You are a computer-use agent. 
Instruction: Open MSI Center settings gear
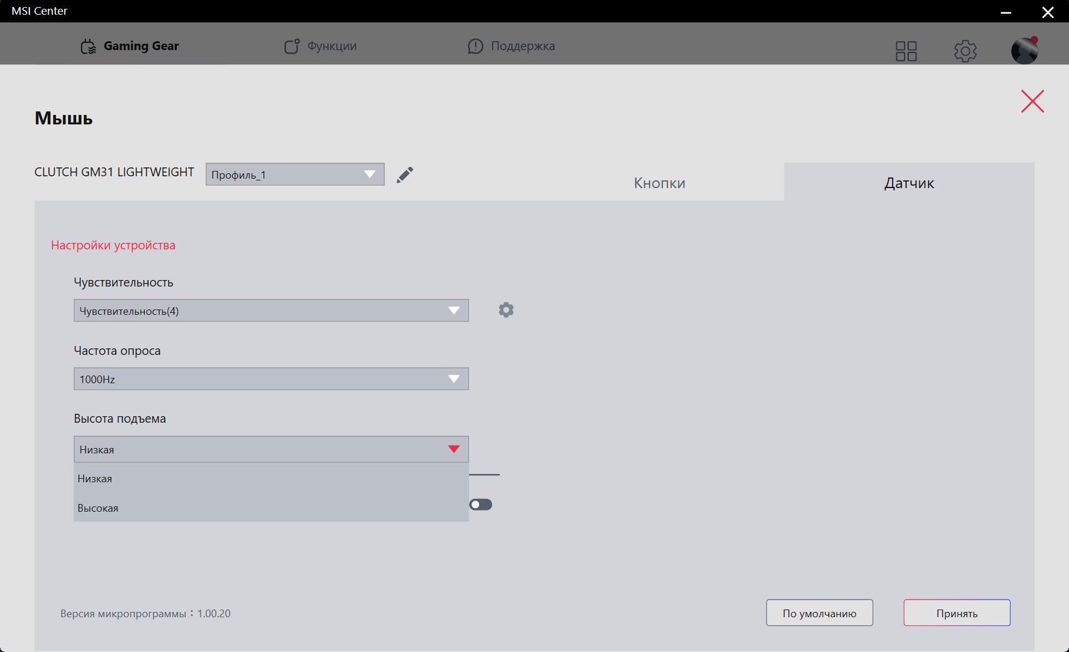(965, 51)
